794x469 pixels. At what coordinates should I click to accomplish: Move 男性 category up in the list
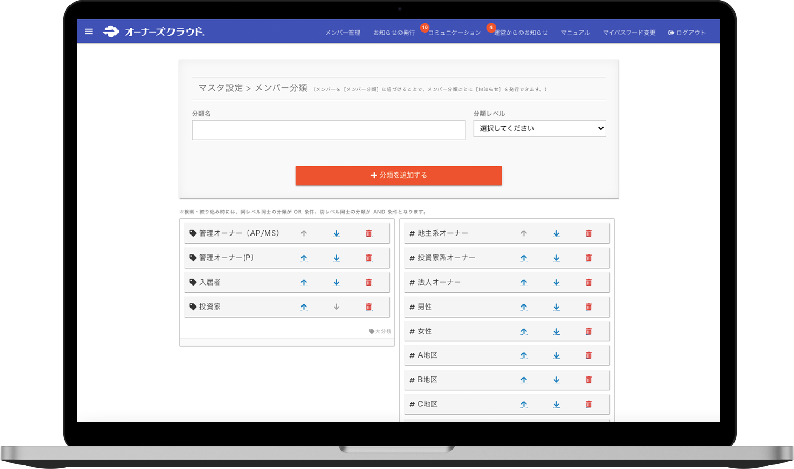tap(524, 307)
